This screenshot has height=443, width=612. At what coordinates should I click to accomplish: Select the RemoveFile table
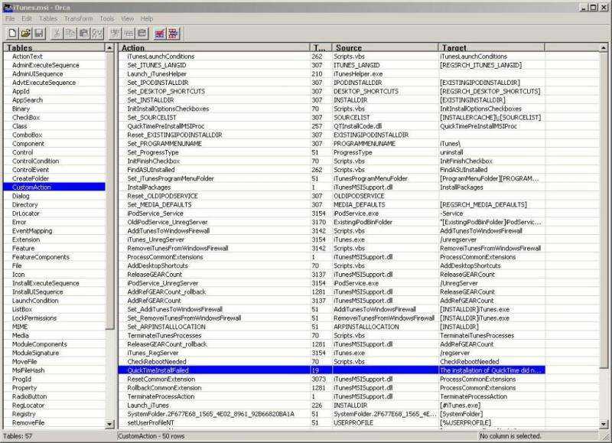[28, 422]
